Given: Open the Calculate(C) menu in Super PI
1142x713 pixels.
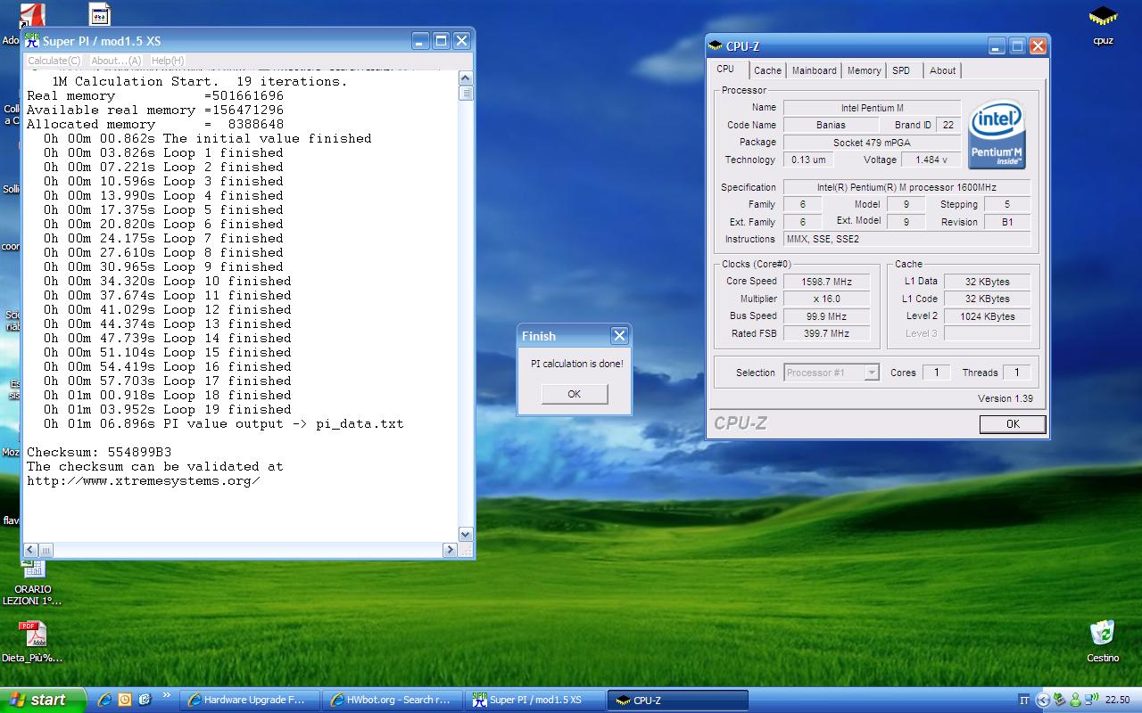Looking at the screenshot, I should tap(54, 61).
